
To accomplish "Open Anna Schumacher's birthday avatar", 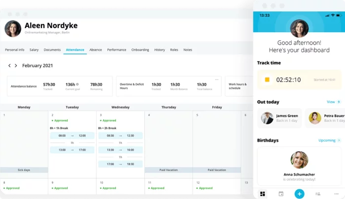I will point(299,160).
